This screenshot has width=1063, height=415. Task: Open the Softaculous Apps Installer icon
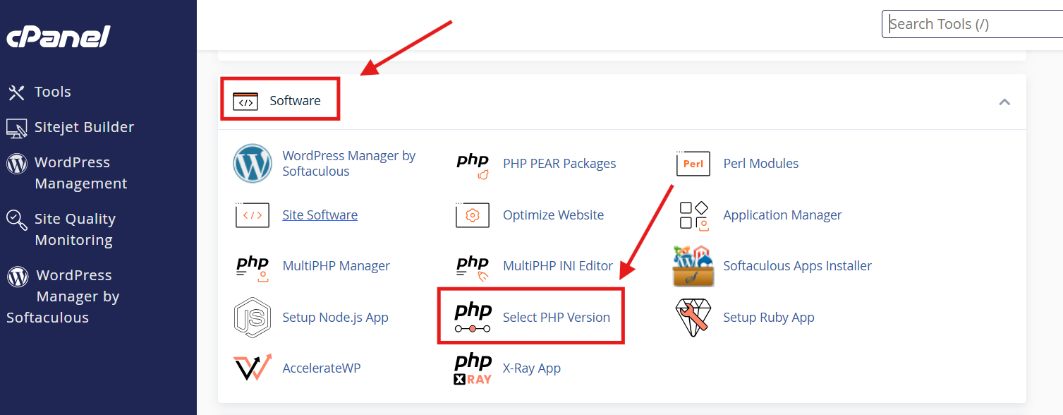(x=693, y=267)
